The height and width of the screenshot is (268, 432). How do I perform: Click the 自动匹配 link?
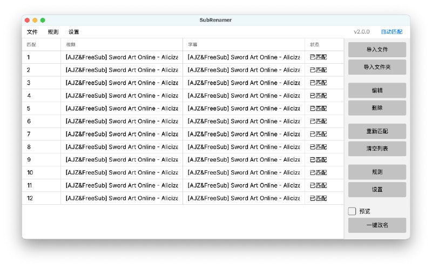pos(391,32)
